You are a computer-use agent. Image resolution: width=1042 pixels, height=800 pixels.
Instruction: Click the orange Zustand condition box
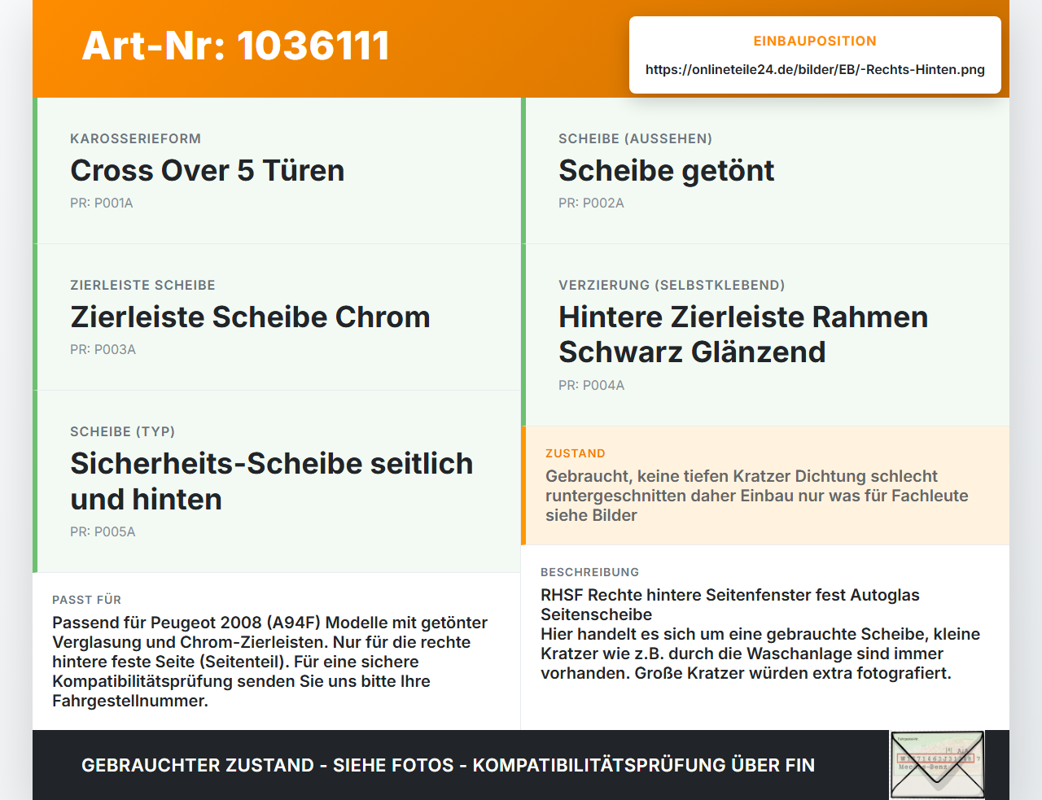(x=765, y=486)
